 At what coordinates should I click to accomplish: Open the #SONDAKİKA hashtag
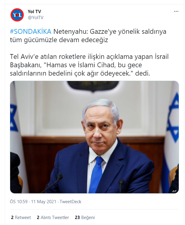[x=30, y=31]
